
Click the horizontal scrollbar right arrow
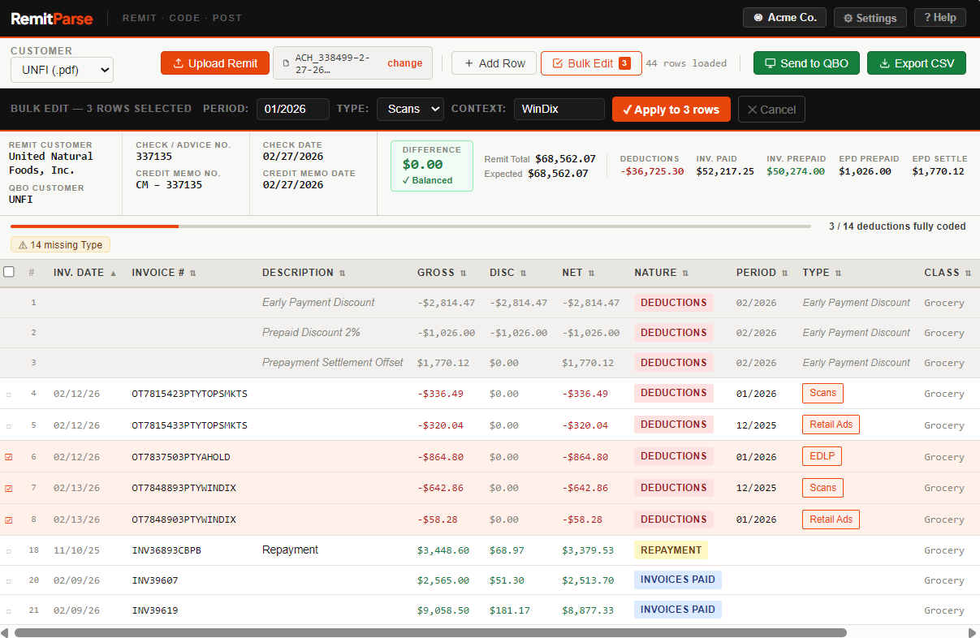974,632
